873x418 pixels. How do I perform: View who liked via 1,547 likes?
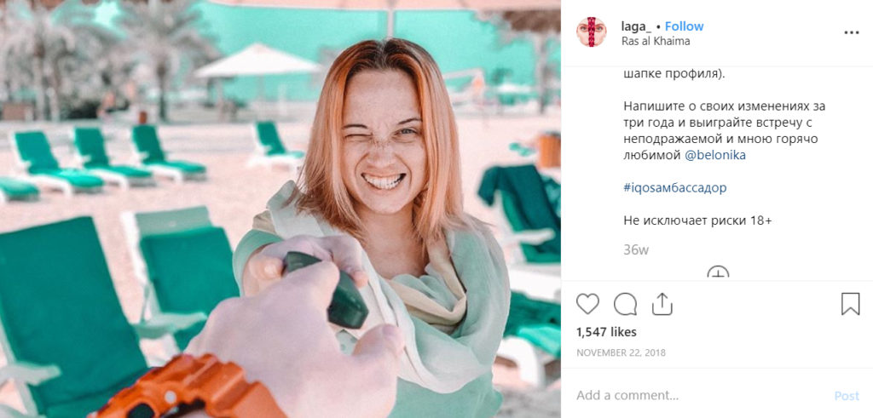coord(606,332)
